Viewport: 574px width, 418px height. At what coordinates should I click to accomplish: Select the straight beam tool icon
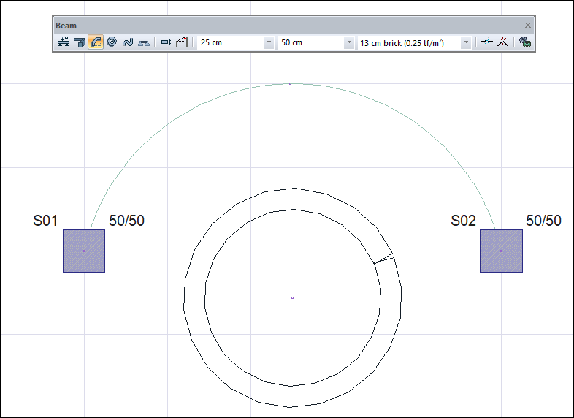click(x=64, y=42)
